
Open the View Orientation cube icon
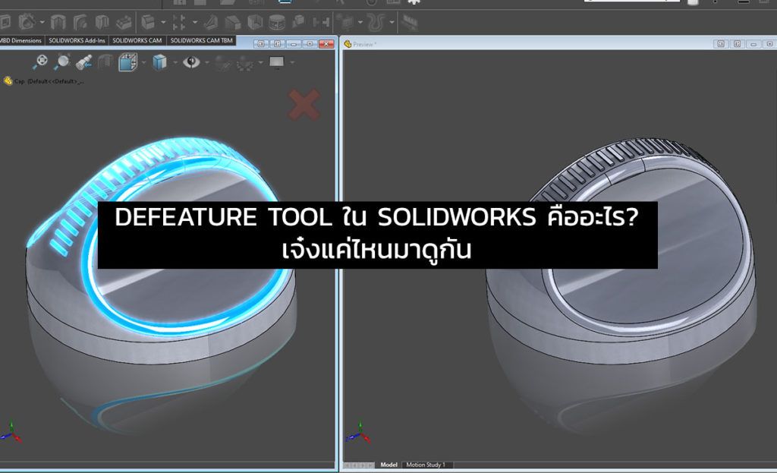click(x=127, y=62)
